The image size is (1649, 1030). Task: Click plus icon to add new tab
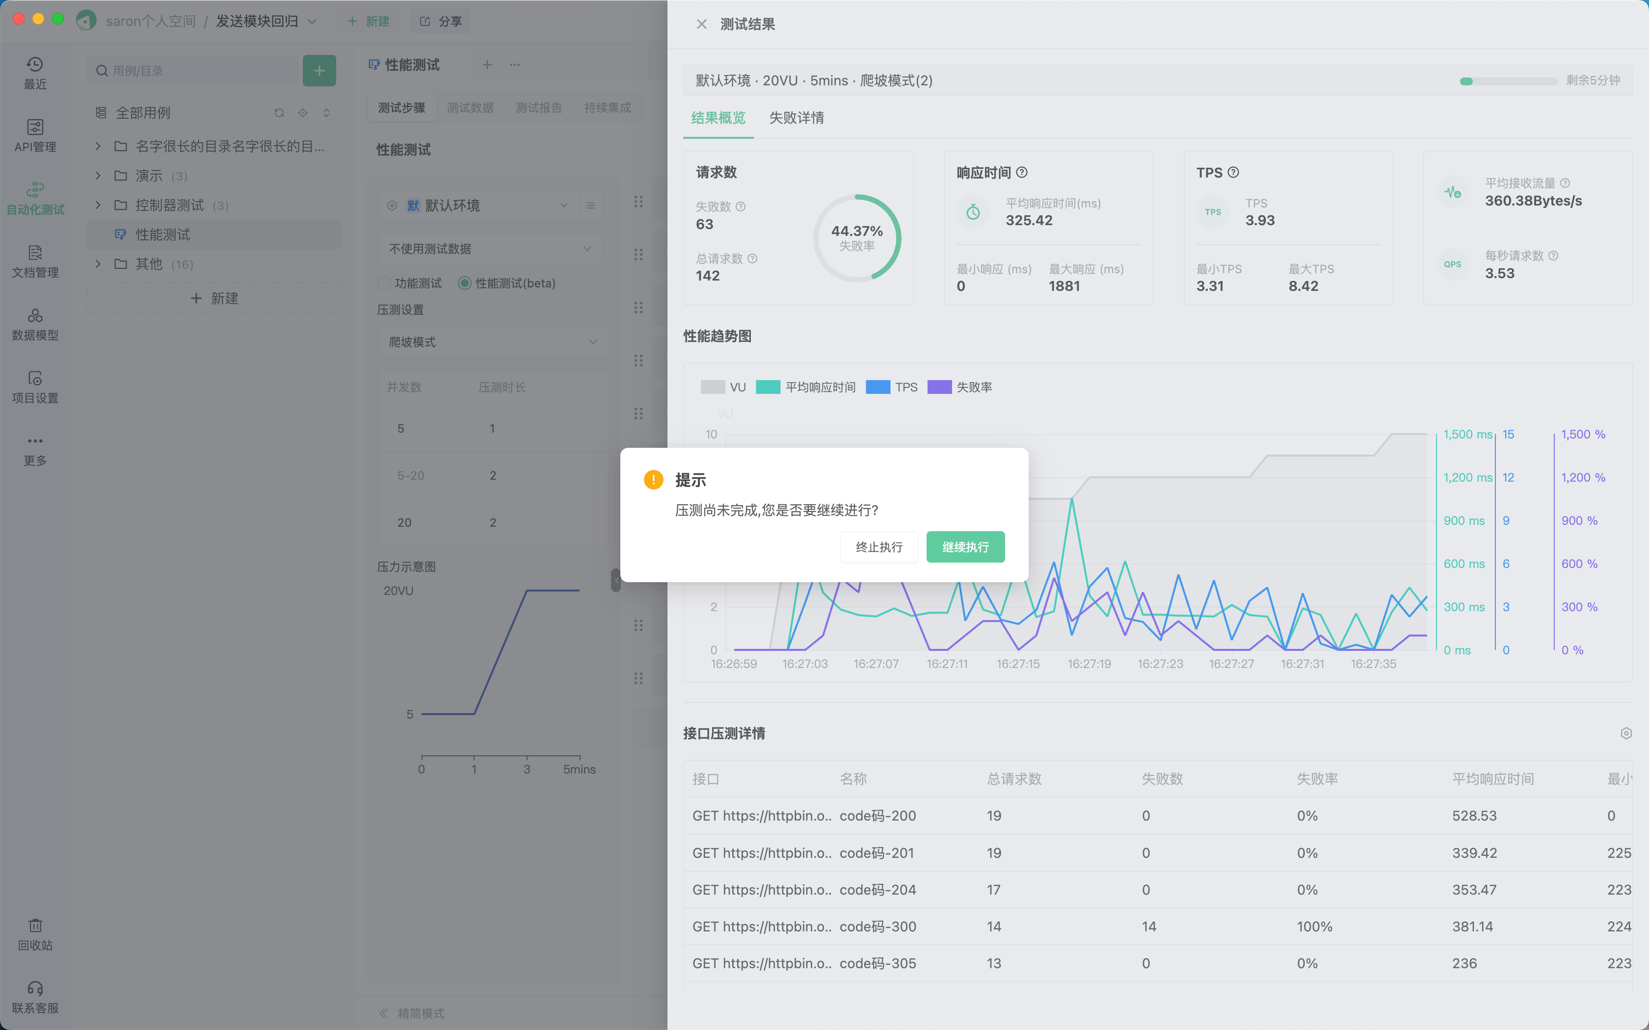tap(487, 65)
